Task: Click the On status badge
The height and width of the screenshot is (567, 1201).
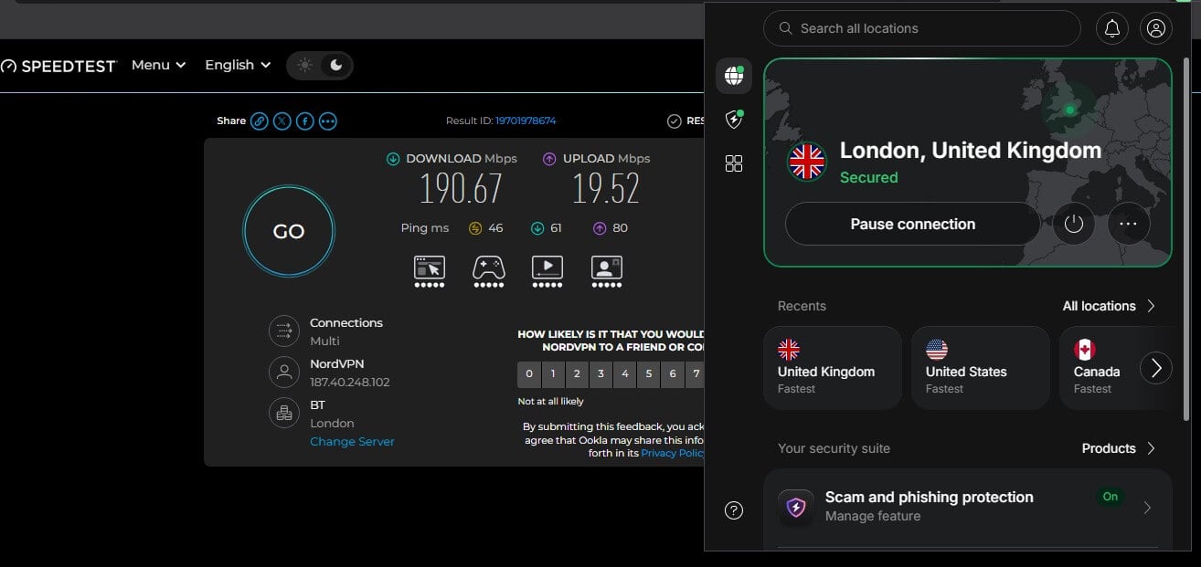Action: click(x=1111, y=497)
